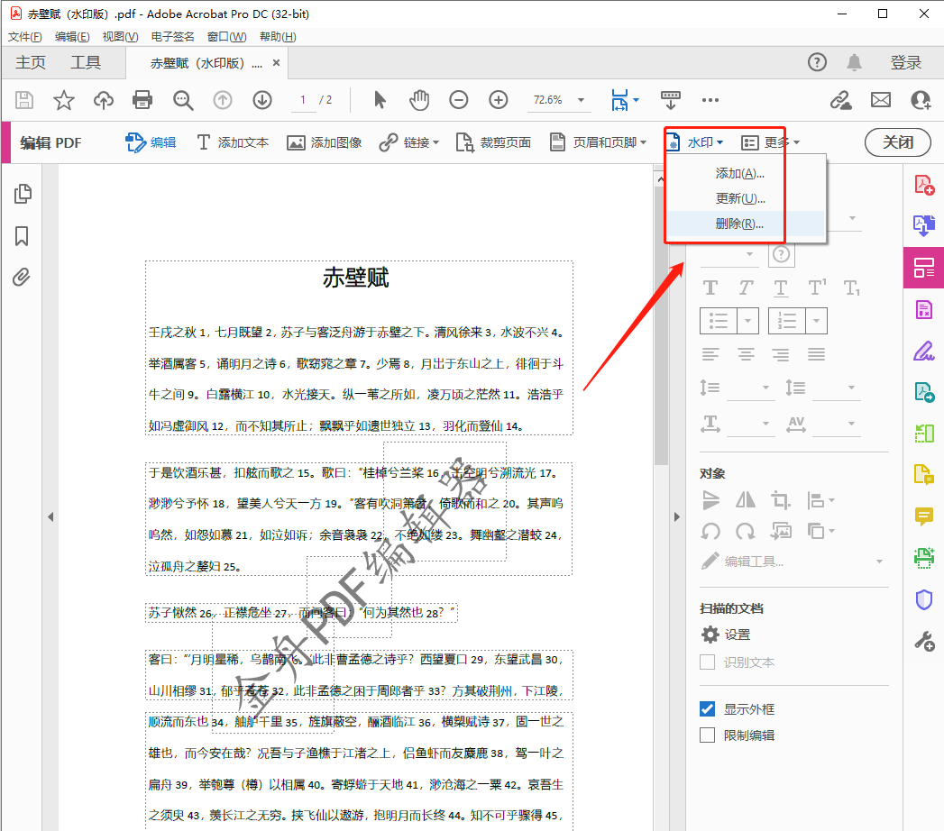Zoom in with plus icon
The width and height of the screenshot is (944, 831).
(499, 100)
